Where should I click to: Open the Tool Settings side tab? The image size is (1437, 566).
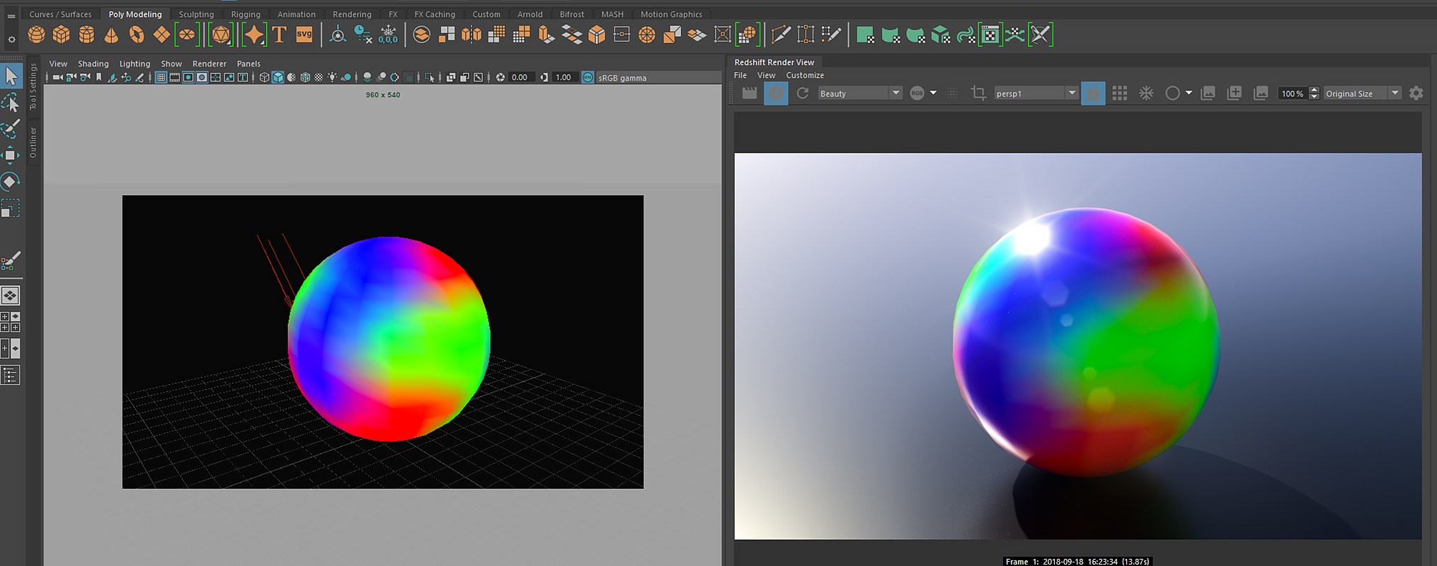point(33,86)
